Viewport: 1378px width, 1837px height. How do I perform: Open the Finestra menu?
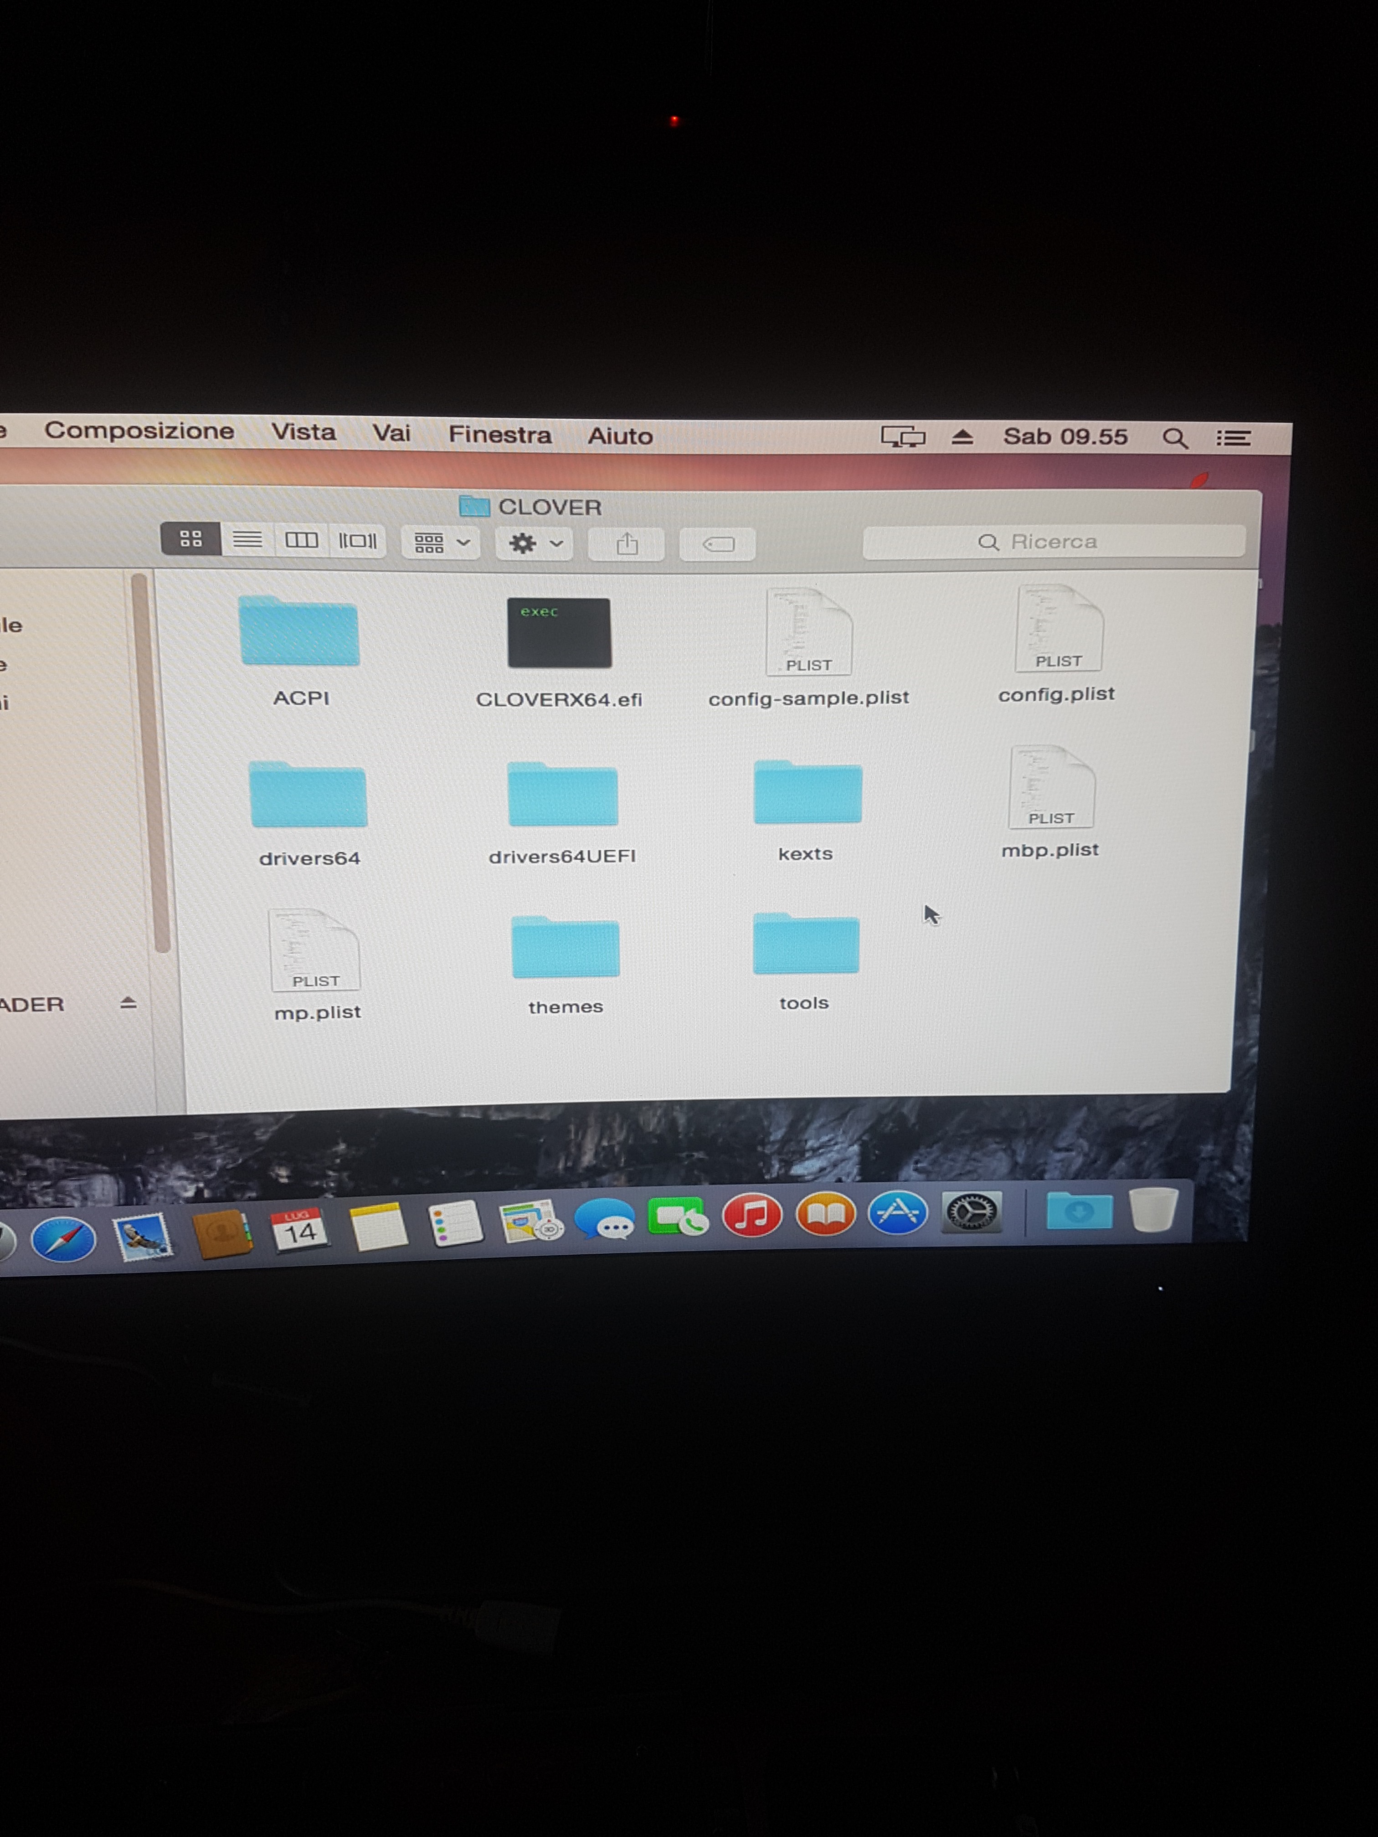500,434
